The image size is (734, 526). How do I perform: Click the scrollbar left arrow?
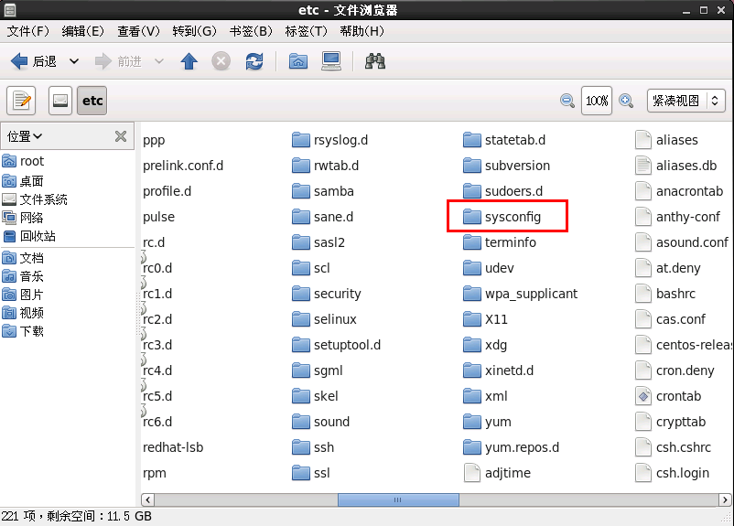148,499
